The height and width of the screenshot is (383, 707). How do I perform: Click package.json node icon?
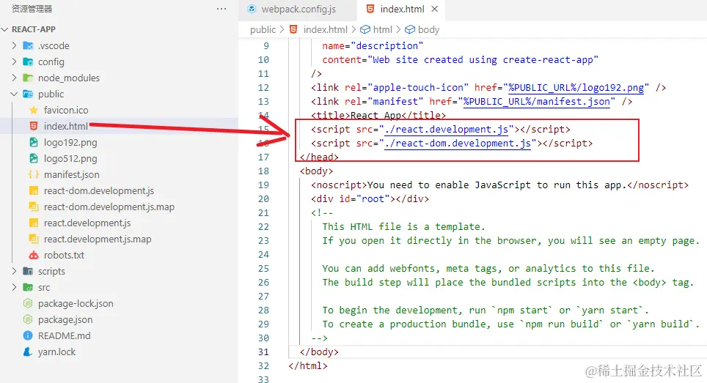coord(28,320)
